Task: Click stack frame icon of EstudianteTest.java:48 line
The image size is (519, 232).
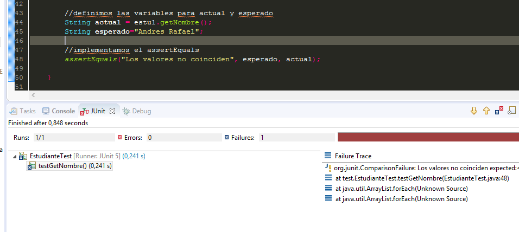Action: point(328,178)
